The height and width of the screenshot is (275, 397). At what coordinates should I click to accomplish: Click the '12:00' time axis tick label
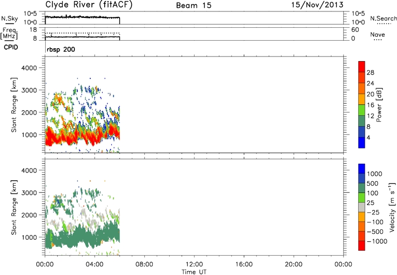[x=194, y=265]
